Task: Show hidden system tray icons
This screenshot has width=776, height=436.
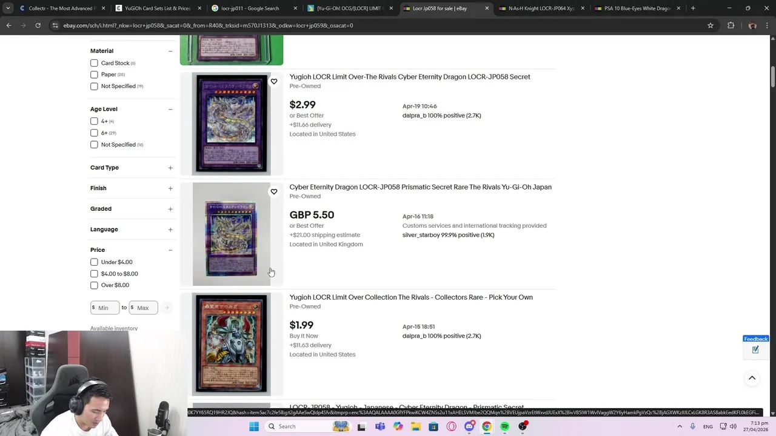Action: coord(680,426)
